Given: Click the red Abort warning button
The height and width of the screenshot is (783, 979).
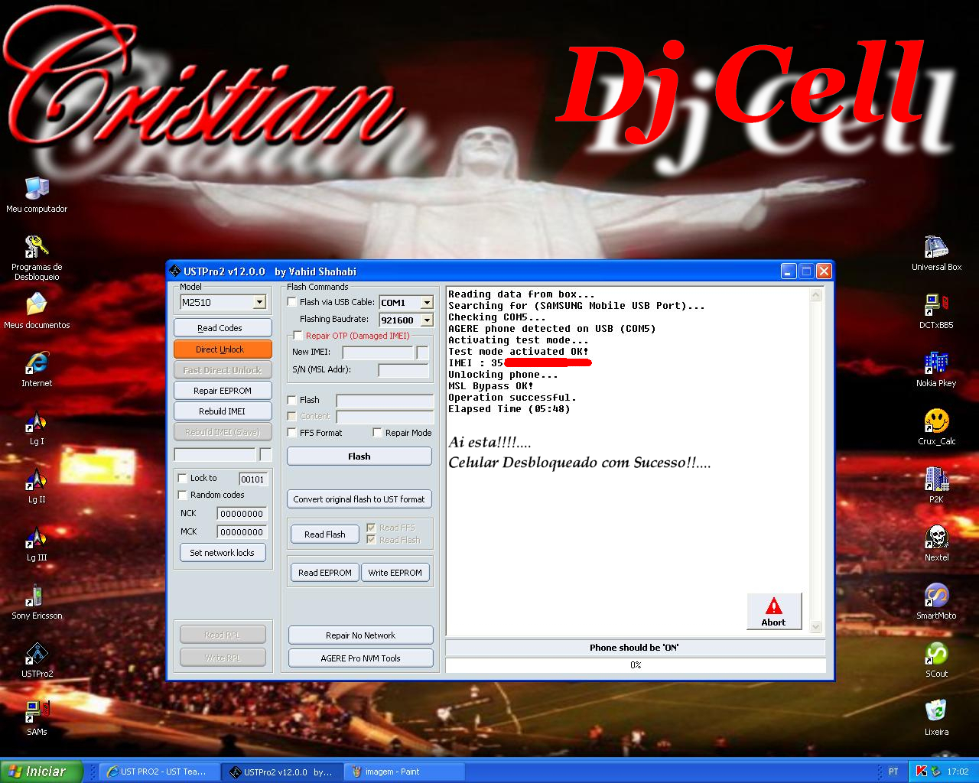Looking at the screenshot, I should [x=774, y=611].
